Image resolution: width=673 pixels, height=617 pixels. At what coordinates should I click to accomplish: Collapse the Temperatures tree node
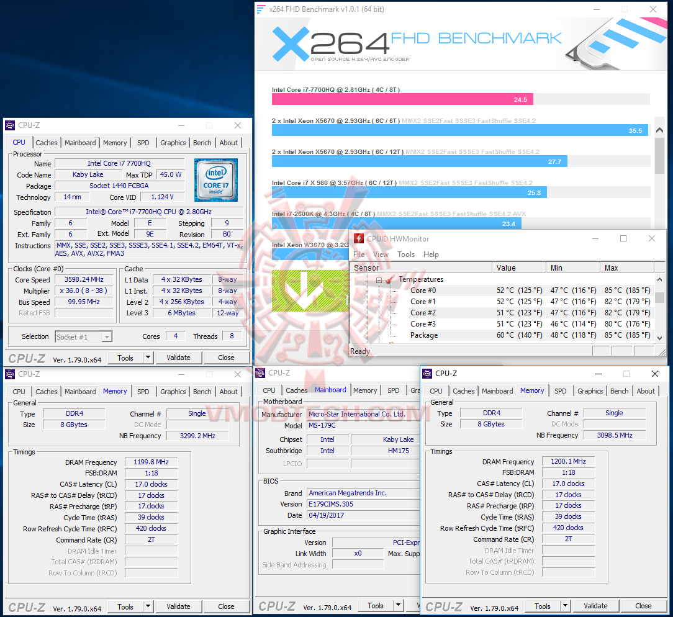[379, 280]
